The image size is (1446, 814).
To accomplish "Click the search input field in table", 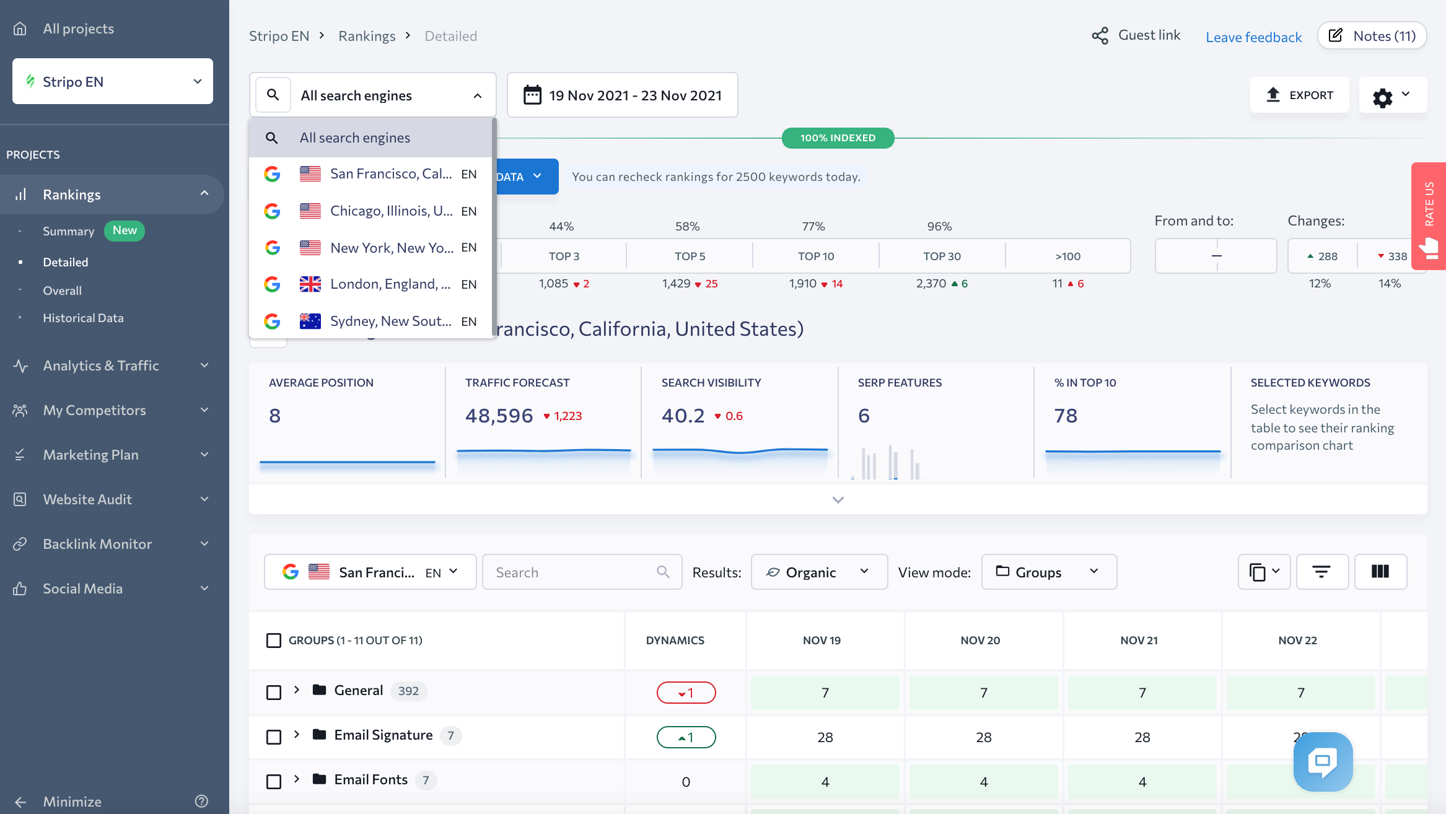I will coord(579,571).
